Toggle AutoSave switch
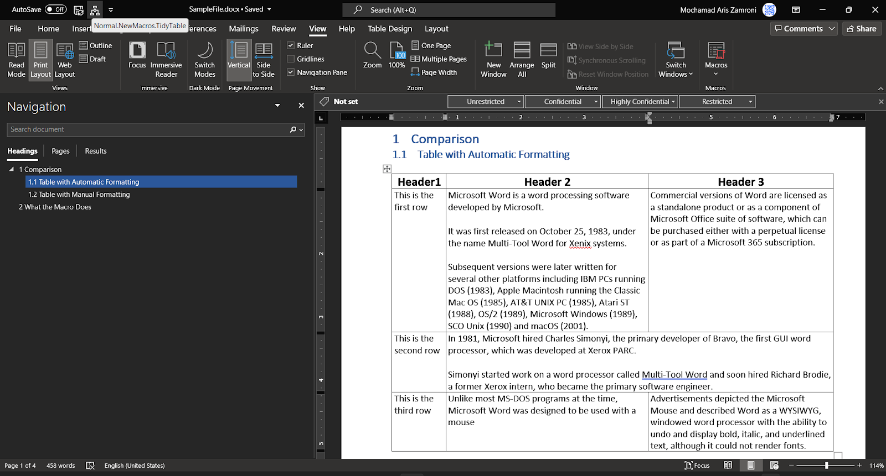 point(56,9)
